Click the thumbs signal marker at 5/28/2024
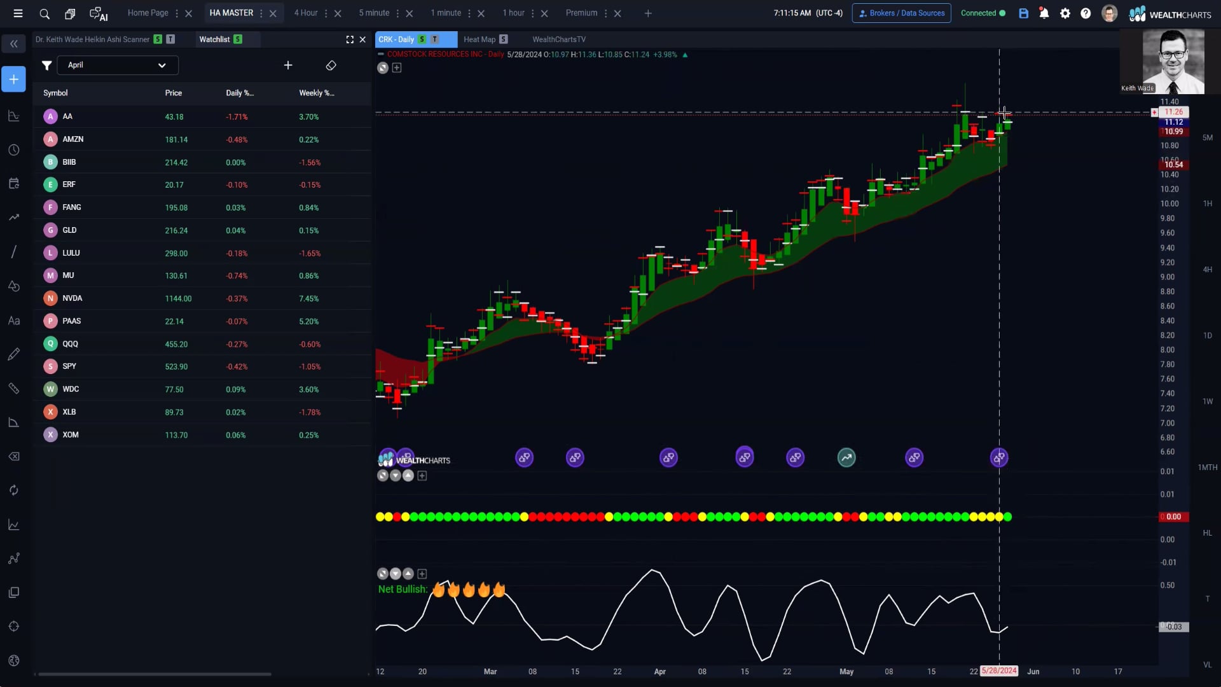The width and height of the screenshot is (1221, 687). click(999, 457)
